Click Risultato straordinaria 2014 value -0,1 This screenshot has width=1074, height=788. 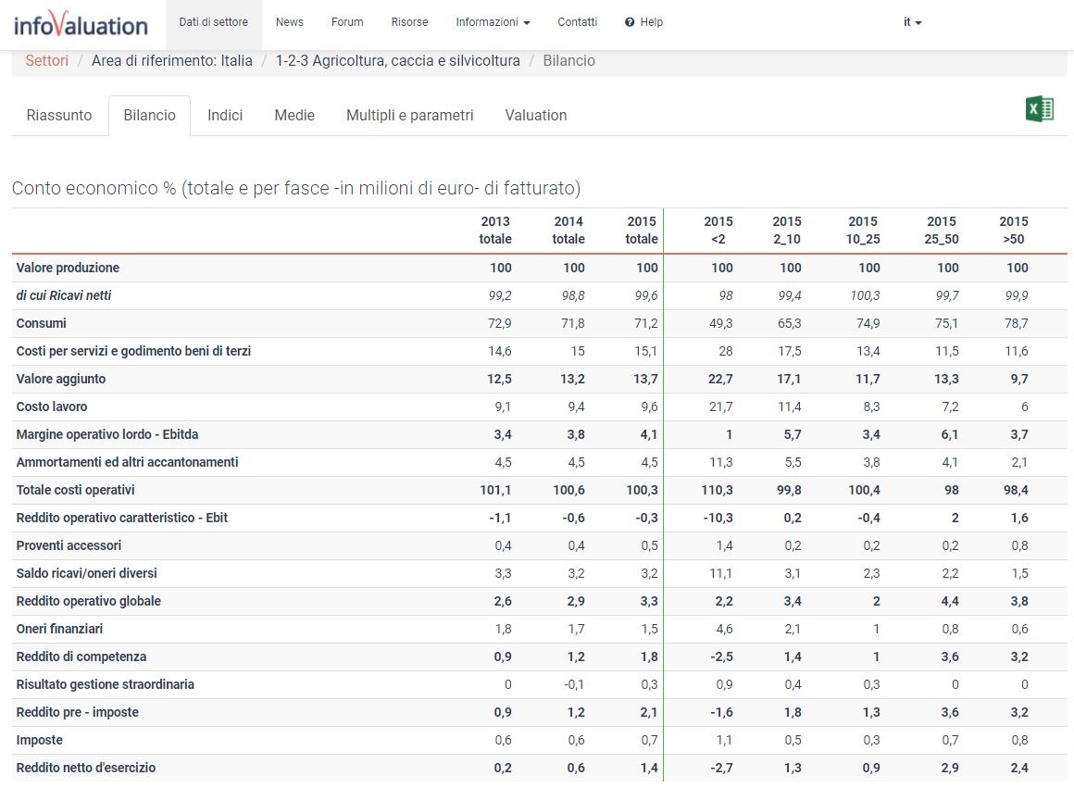574,684
